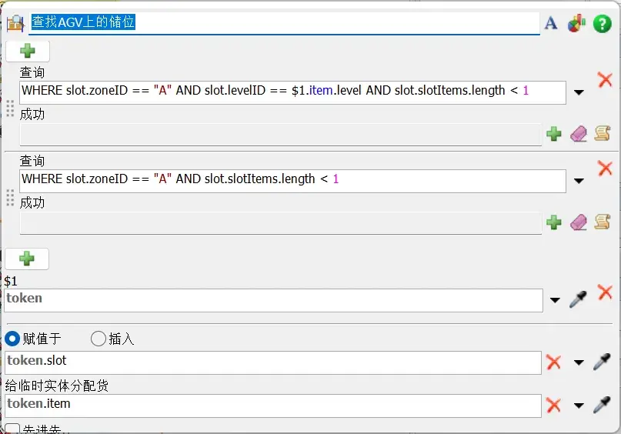Select the 赋值于 radio button
Screen dimensions: 621x434
(x=12, y=339)
